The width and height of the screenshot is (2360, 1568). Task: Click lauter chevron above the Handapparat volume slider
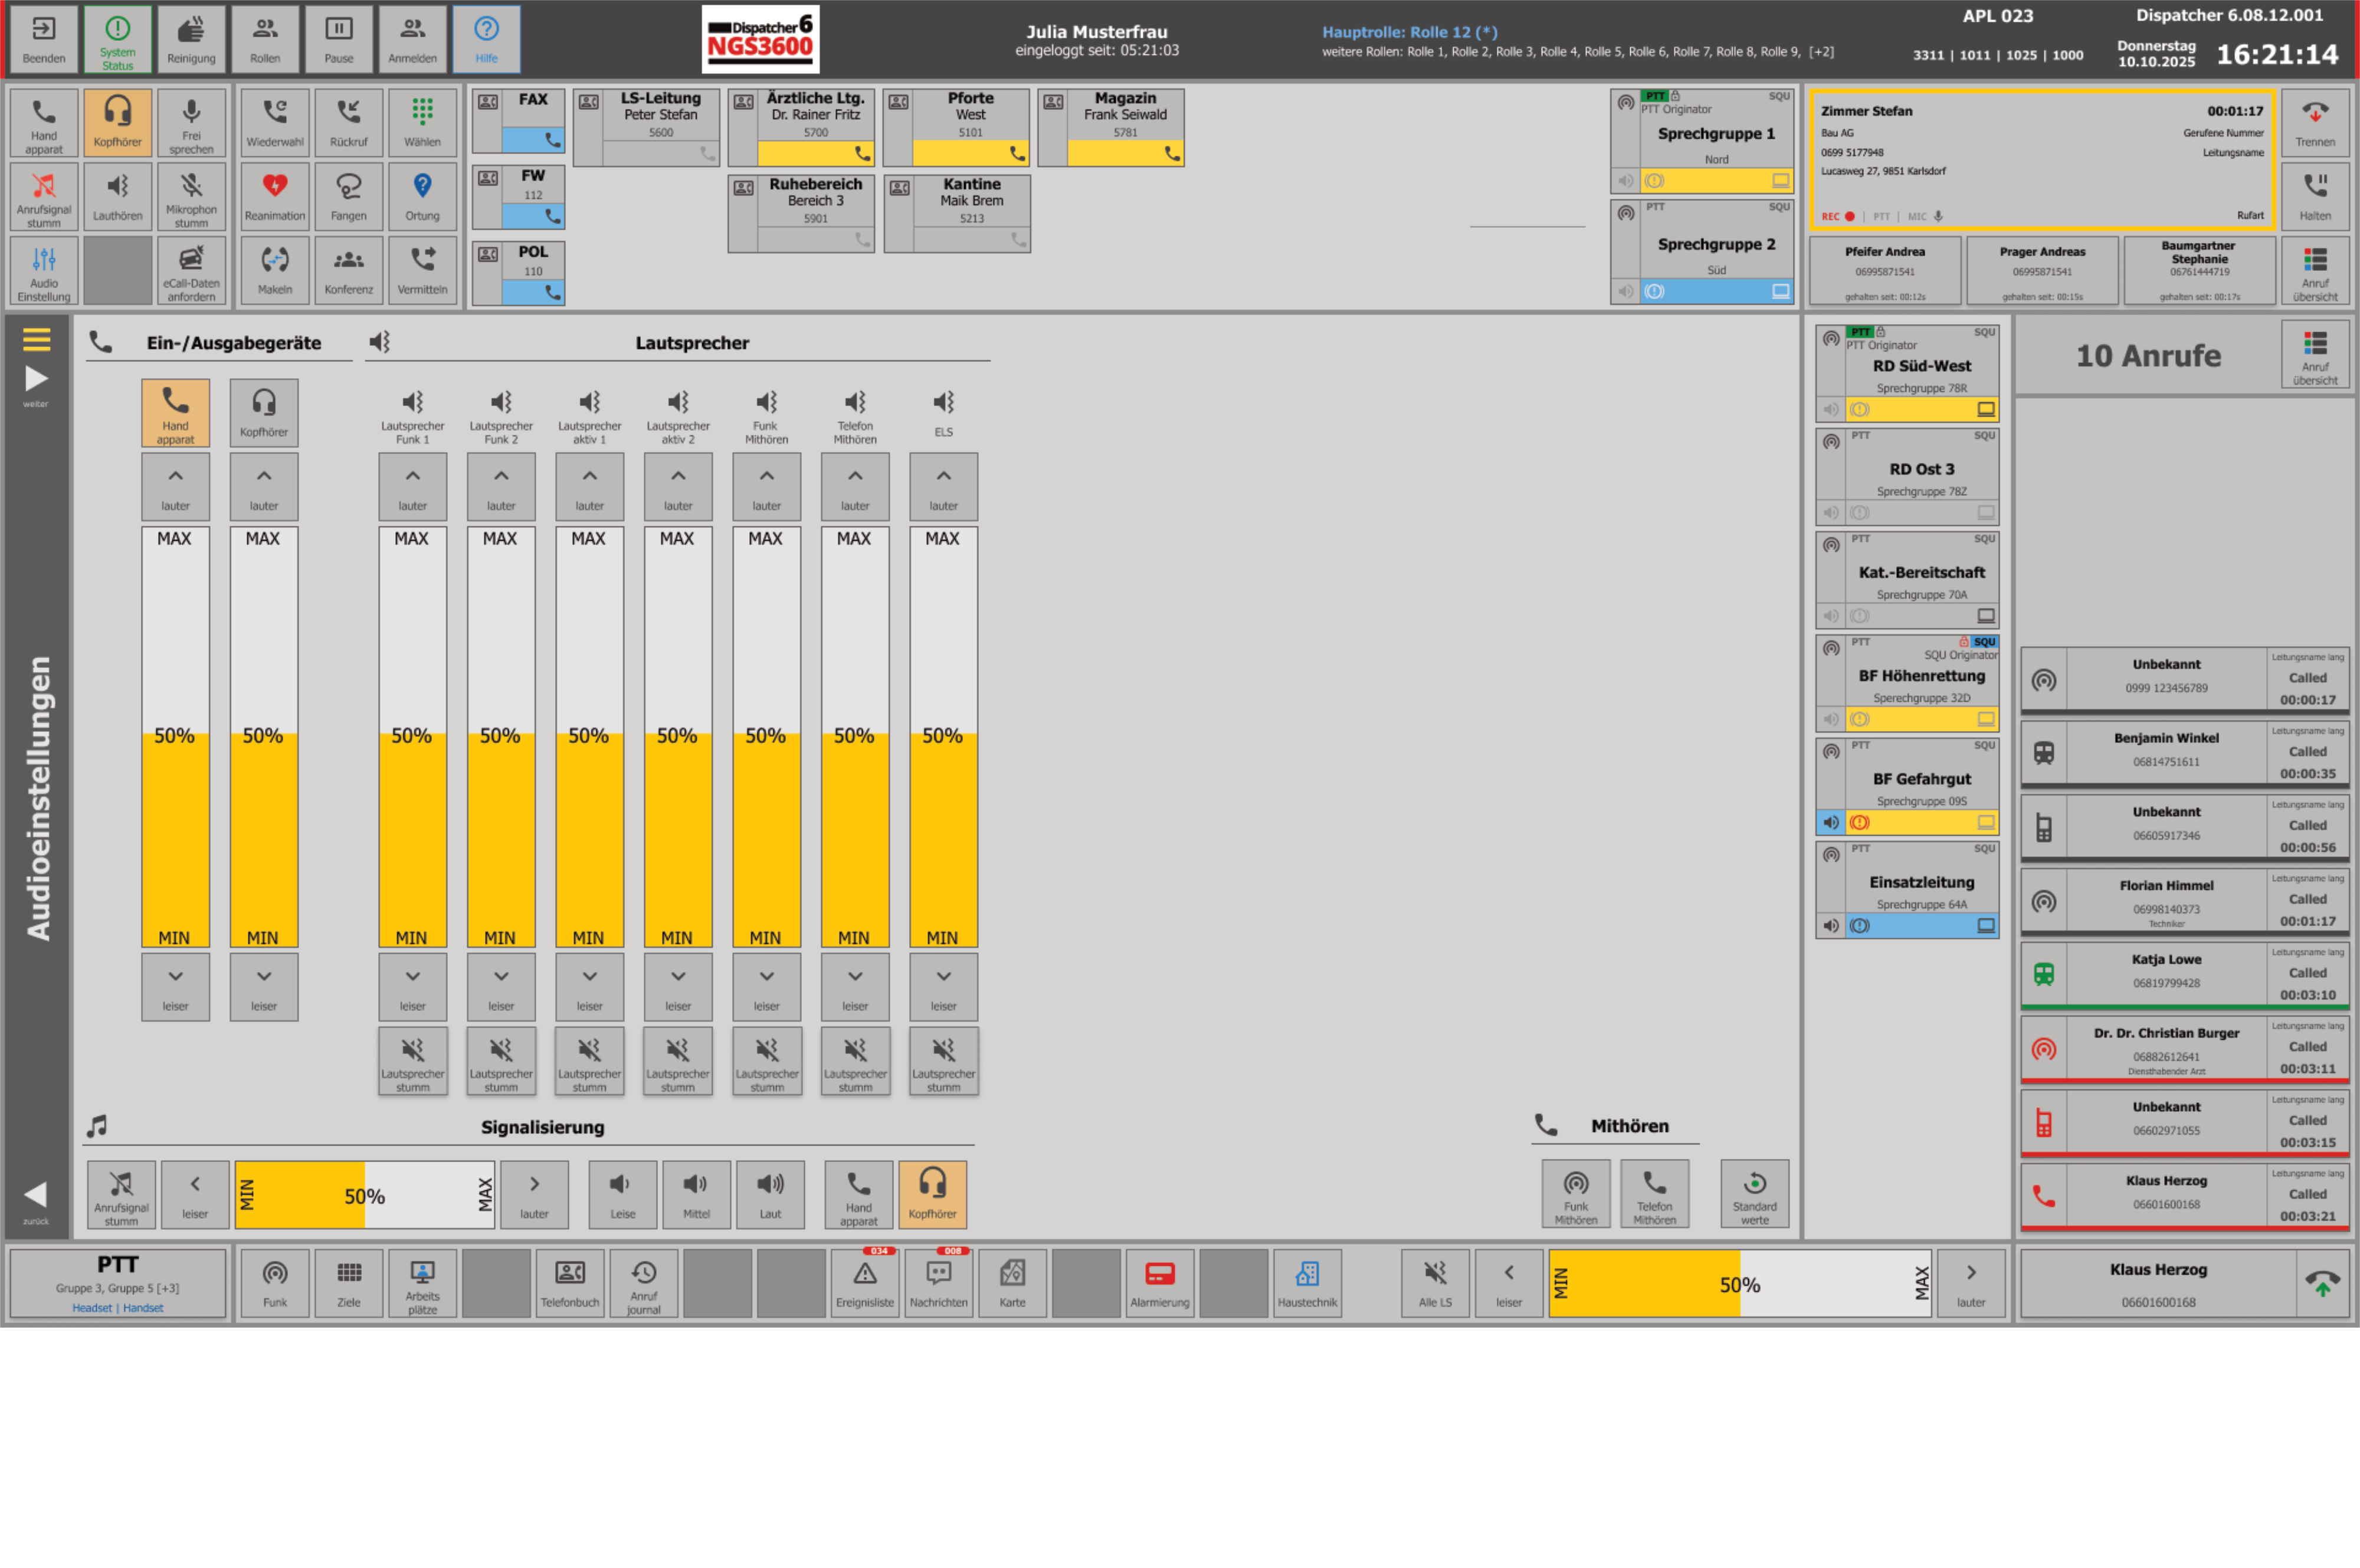tap(176, 487)
